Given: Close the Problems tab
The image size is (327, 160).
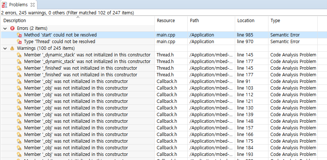Looking at the screenshot, I should [32, 4].
